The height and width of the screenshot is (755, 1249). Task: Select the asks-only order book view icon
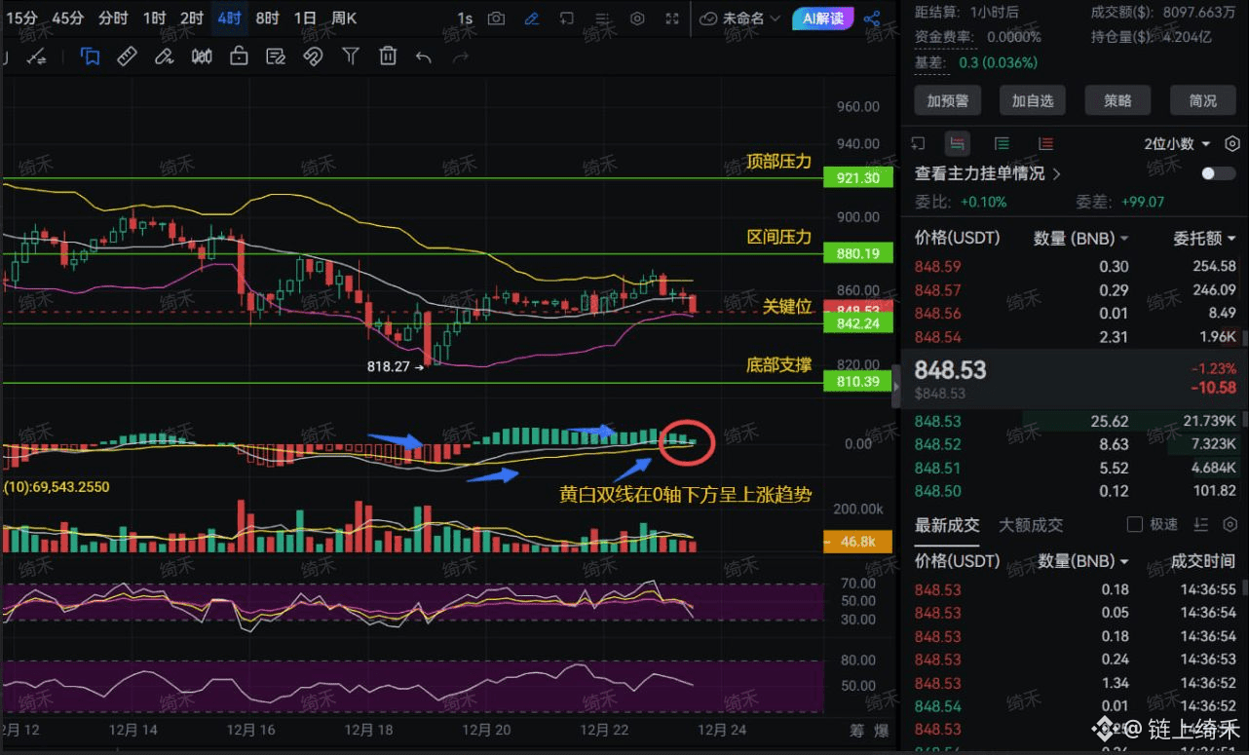click(x=1045, y=144)
